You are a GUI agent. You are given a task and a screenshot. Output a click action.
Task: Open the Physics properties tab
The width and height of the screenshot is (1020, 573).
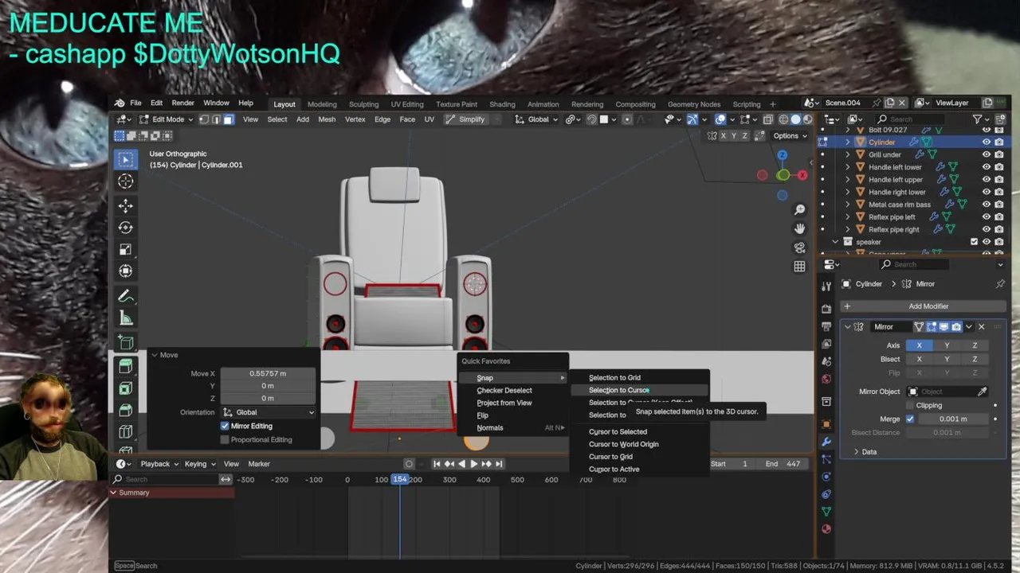(826, 477)
